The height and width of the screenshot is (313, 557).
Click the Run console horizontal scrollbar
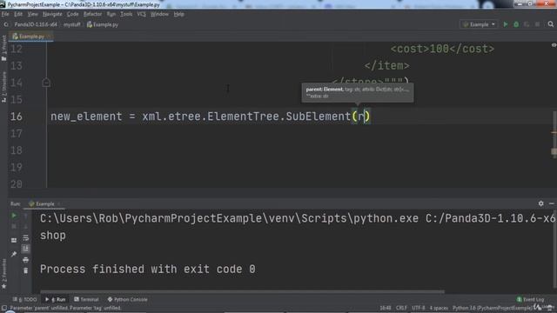click(242, 292)
